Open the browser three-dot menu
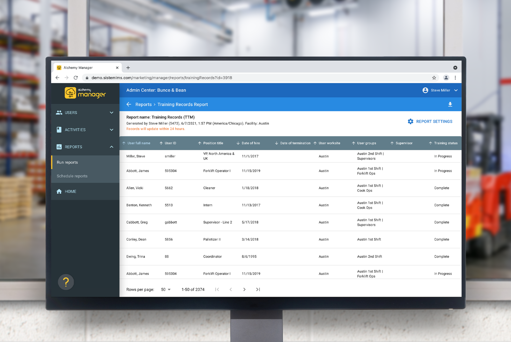 [455, 78]
